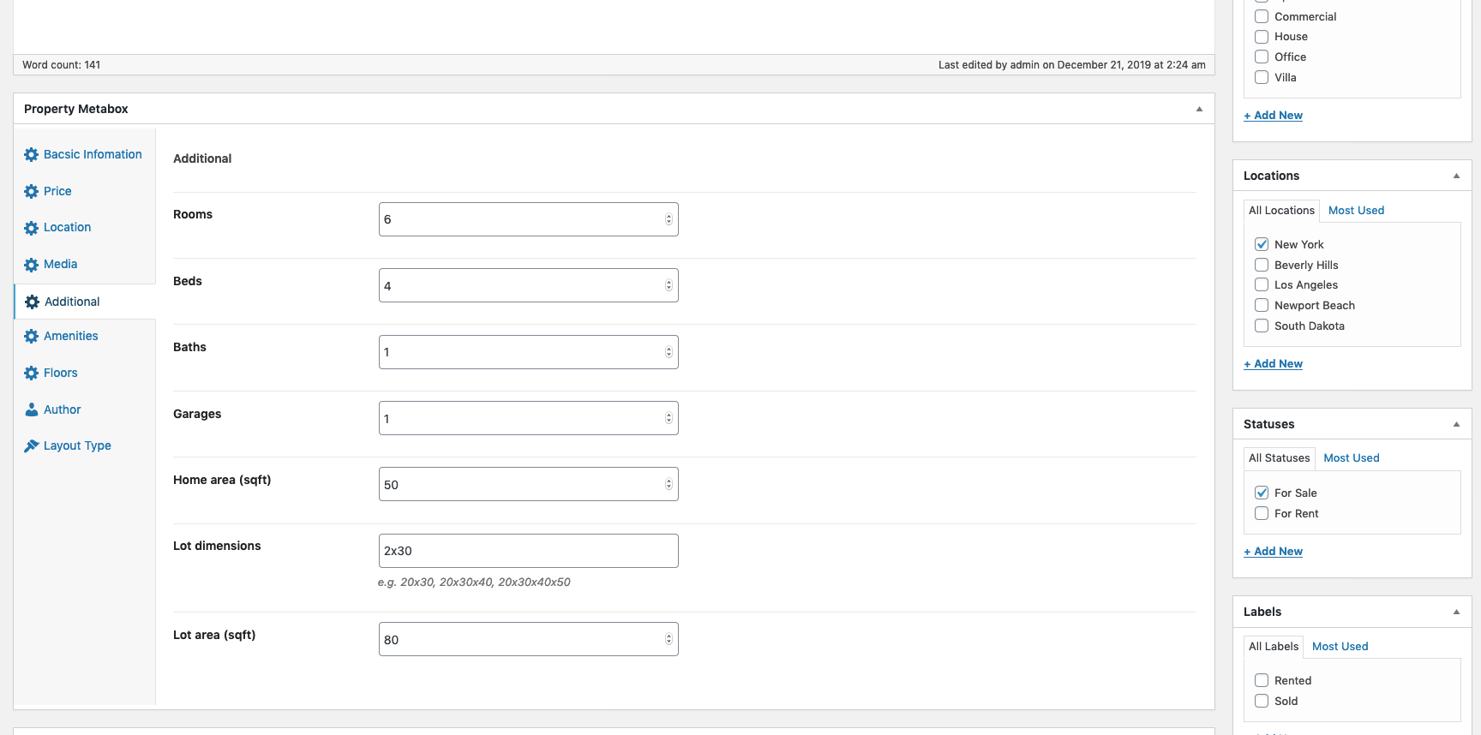Click the Rooms number stepper arrows
Viewport: 1481px width, 735px height.
click(669, 219)
